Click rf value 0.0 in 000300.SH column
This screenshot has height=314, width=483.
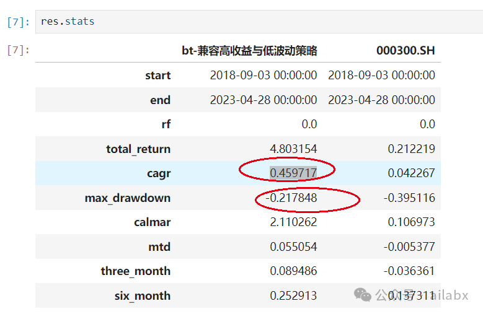coord(427,124)
